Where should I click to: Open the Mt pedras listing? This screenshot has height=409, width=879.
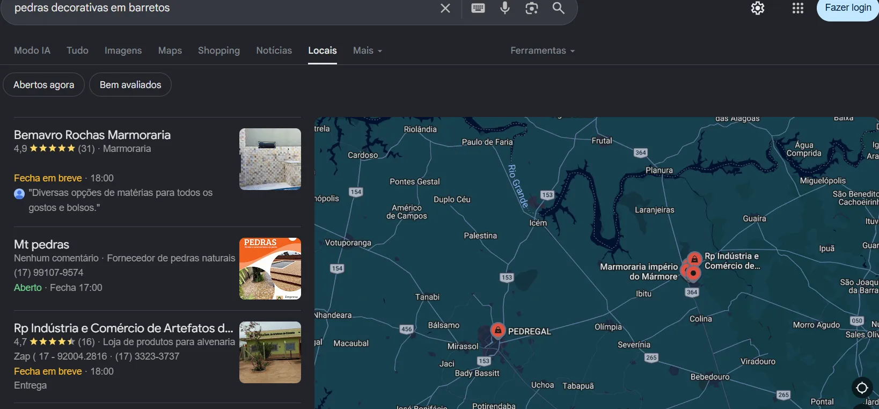41,245
